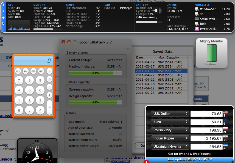Click the hidd process icon

(197, 24)
